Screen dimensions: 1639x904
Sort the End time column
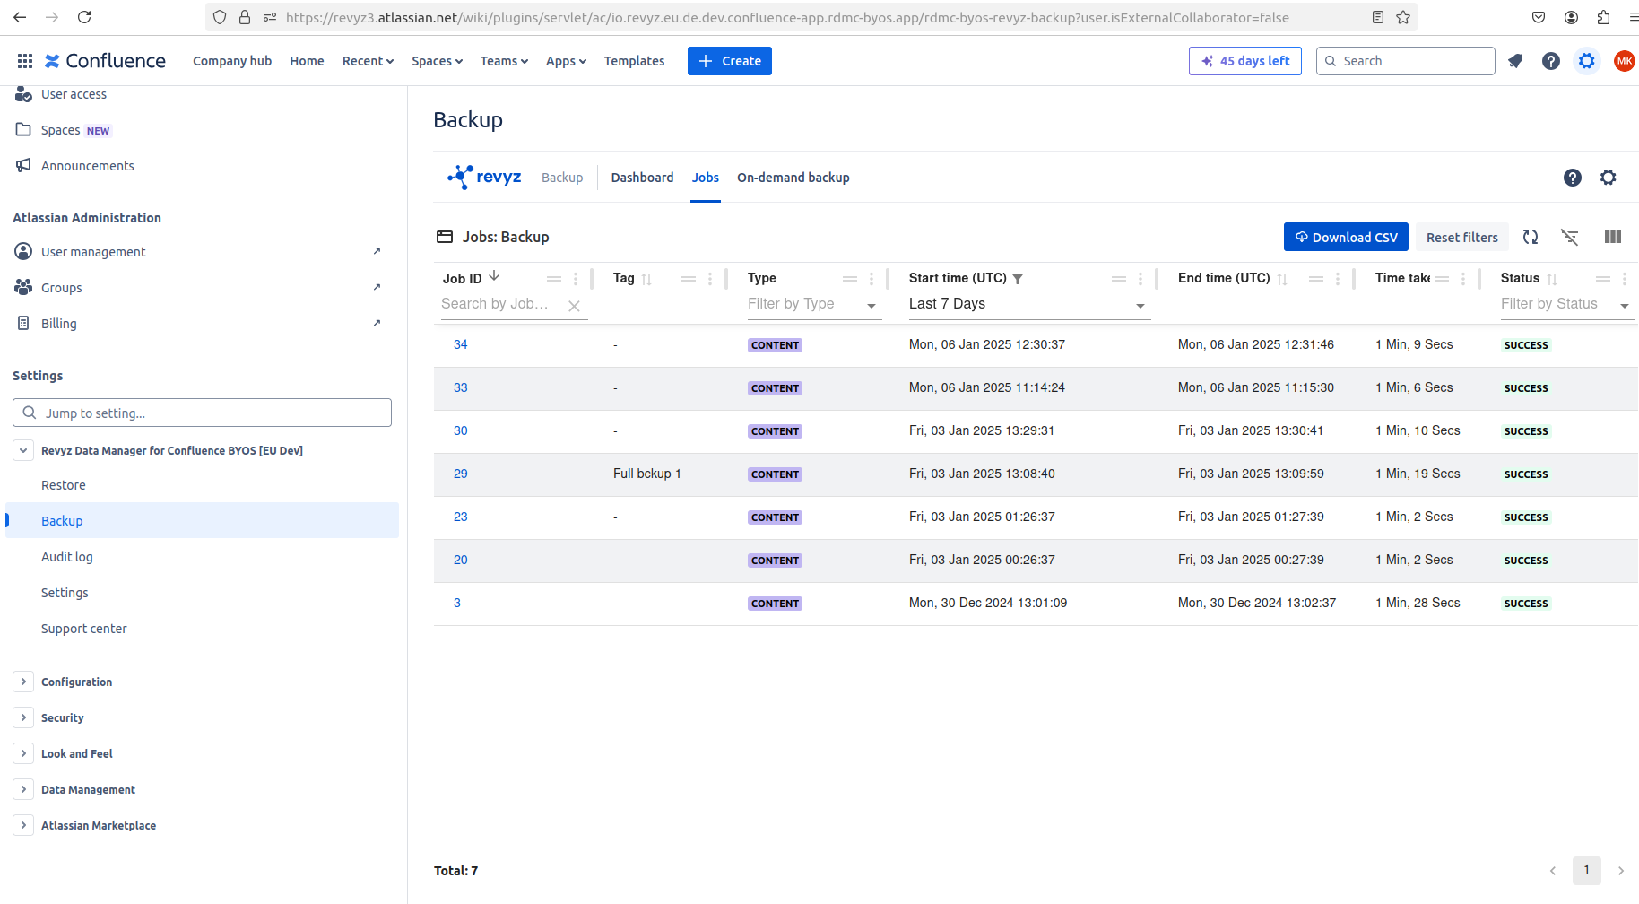[1282, 279]
